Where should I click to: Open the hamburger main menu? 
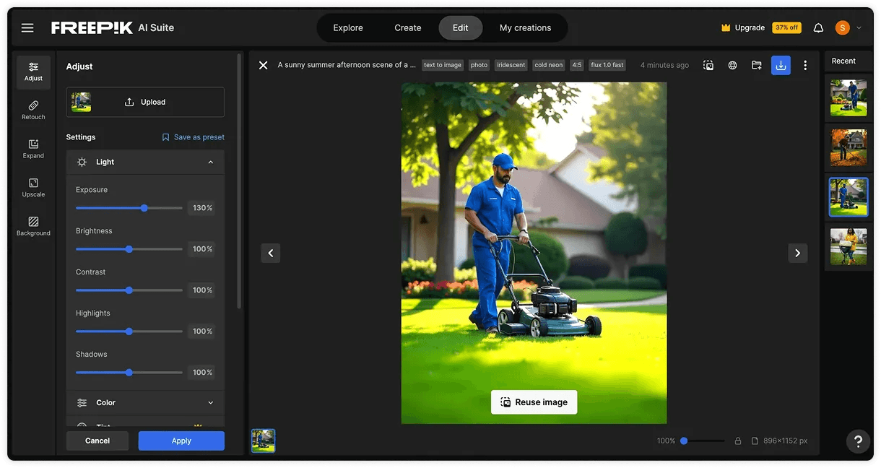coord(27,28)
